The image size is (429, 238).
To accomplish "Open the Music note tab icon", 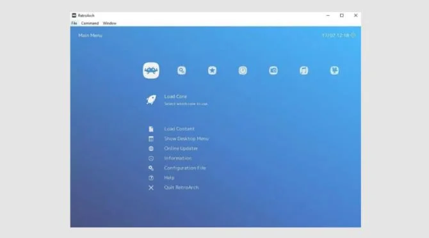I will coord(304,70).
